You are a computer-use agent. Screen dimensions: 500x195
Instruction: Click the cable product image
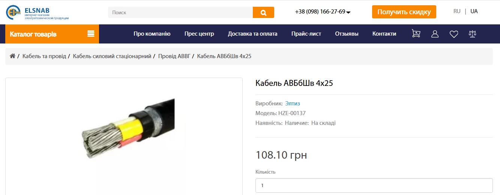tap(129, 129)
